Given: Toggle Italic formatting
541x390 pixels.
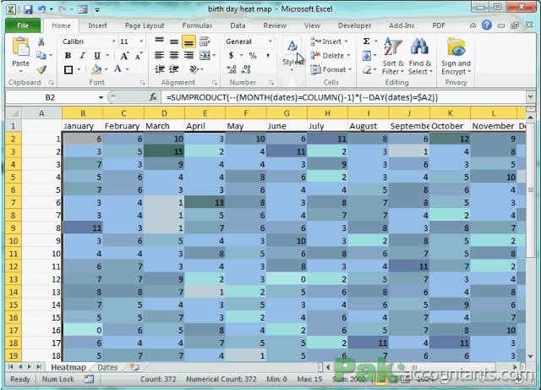Looking at the screenshot, I should (x=83, y=56).
